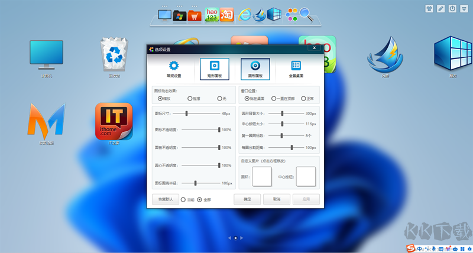The height and width of the screenshot is (253, 473).
Task: Click the 圆心不透明度 slider handle
Action: pos(219,166)
